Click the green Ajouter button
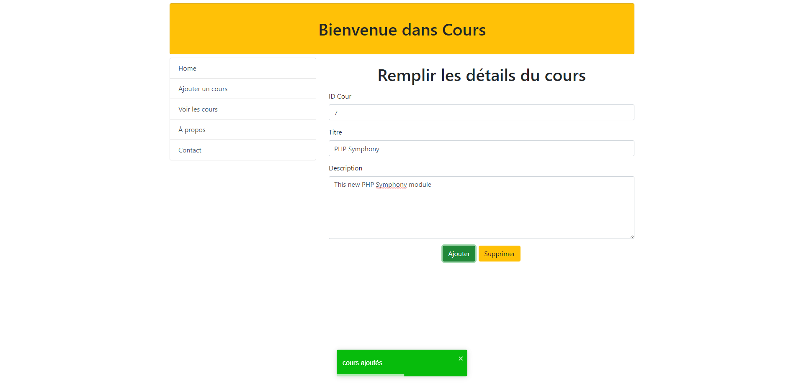This screenshot has width=804, height=391. click(x=459, y=254)
